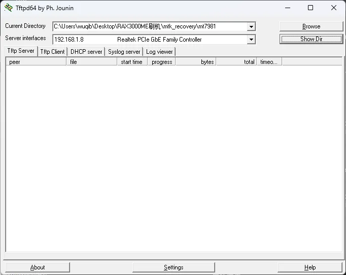Click the Tftpd64 app icon in title bar
Viewport: 346px width, 275px height.
tap(9, 8)
